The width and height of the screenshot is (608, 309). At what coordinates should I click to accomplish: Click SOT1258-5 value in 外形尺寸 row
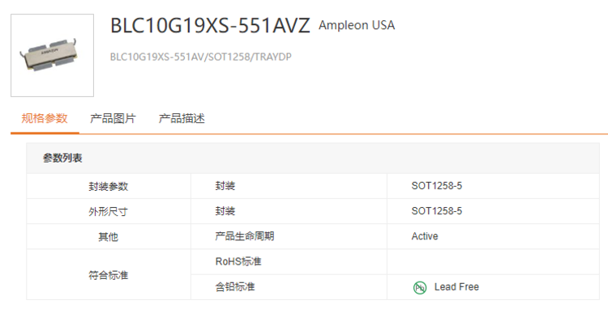[x=437, y=211]
